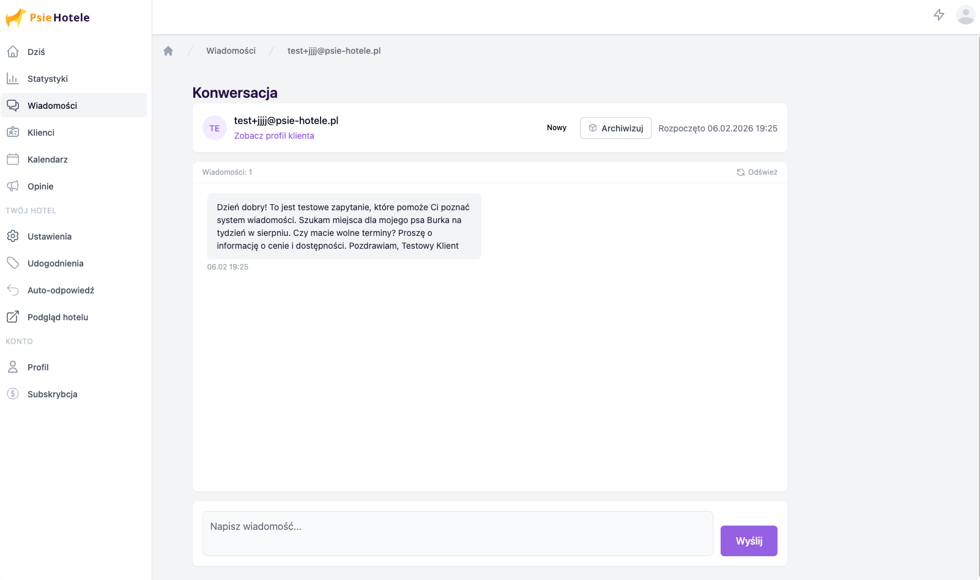Open Statystyki from the sidebar
Image resolution: width=980 pixels, height=580 pixels.
[48, 79]
